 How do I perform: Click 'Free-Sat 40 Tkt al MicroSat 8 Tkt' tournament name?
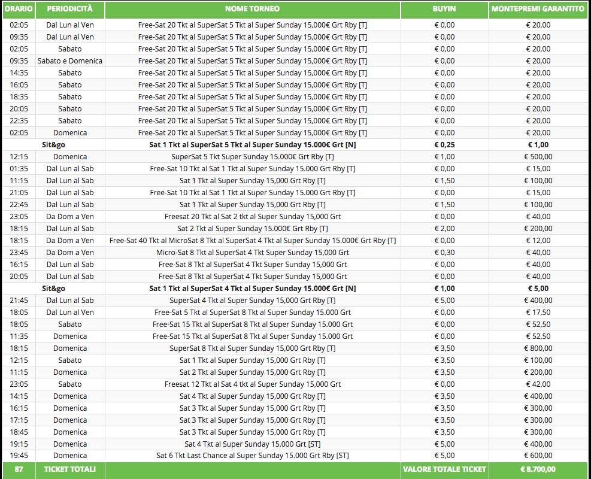pos(253,241)
